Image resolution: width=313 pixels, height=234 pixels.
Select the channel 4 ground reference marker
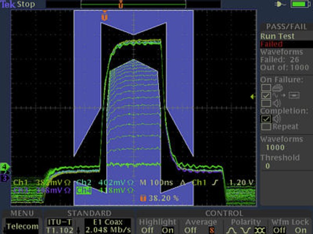(x=5, y=167)
